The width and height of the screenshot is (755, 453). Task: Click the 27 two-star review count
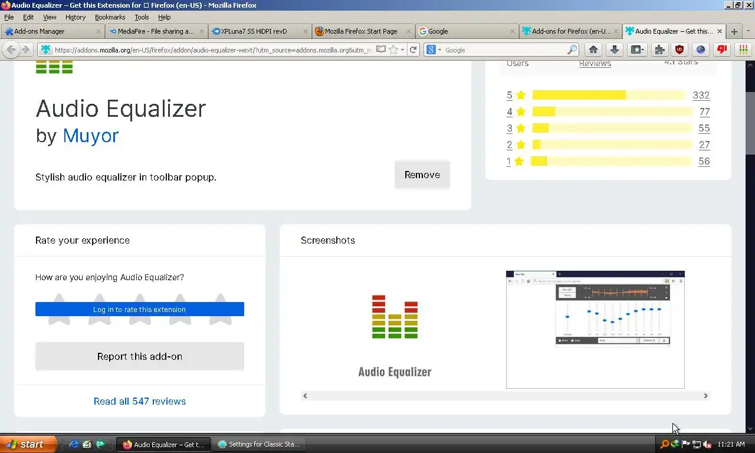pyautogui.click(x=704, y=145)
